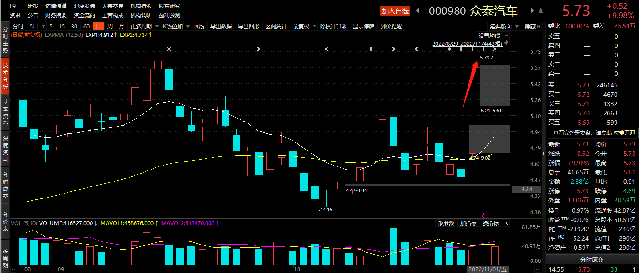Open 机构调研 institutional surveys
Image resolution: width=639 pixels, height=273 pixels.
(x=141, y=15)
